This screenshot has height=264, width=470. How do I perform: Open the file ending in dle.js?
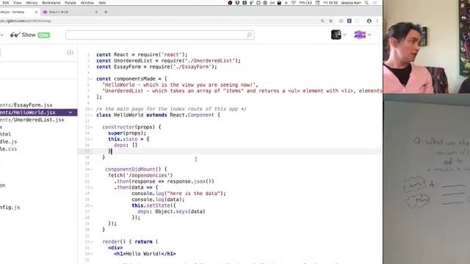[8, 142]
